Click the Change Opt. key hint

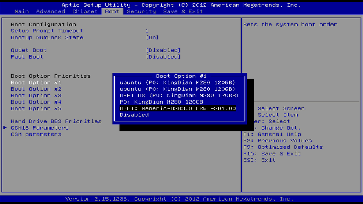(281, 128)
